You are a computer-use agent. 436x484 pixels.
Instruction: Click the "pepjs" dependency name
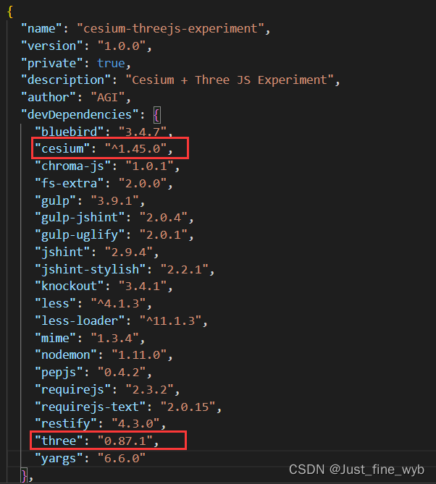point(59,373)
